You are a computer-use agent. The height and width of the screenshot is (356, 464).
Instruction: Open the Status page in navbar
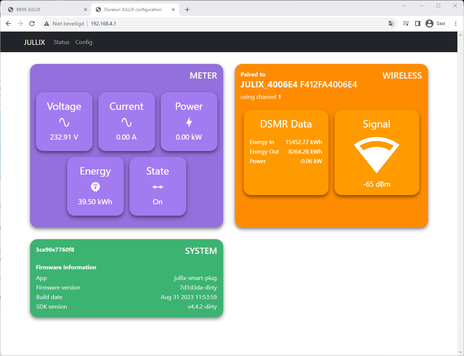click(61, 42)
